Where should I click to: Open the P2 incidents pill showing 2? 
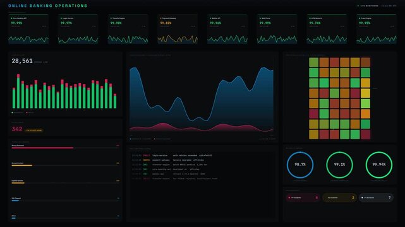[339, 197]
